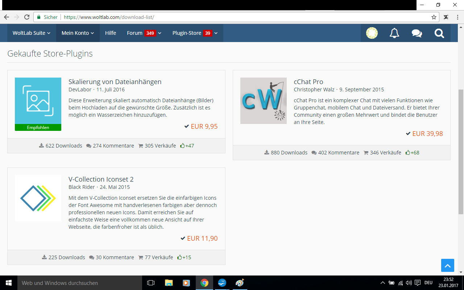This screenshot has width=464, height=290.
Task: Open Skalierung von Dateianhängen plugin link
Action: (x=115, y=82)
